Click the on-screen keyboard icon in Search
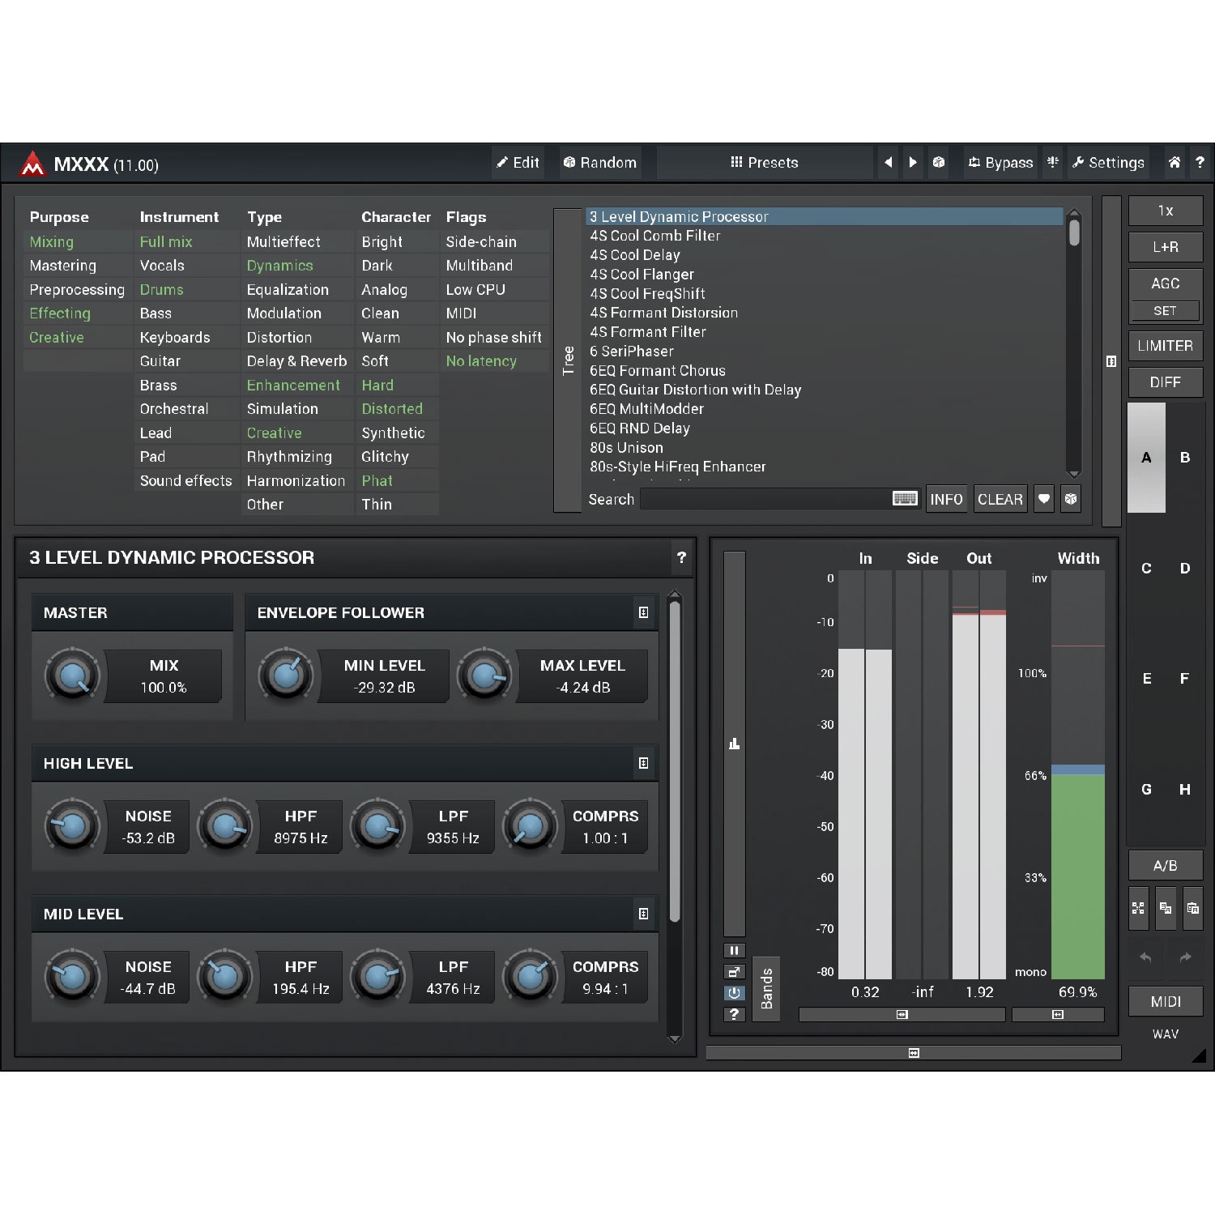The height and width of the screenshot is (1215, 1215). (x=904, y=499)
